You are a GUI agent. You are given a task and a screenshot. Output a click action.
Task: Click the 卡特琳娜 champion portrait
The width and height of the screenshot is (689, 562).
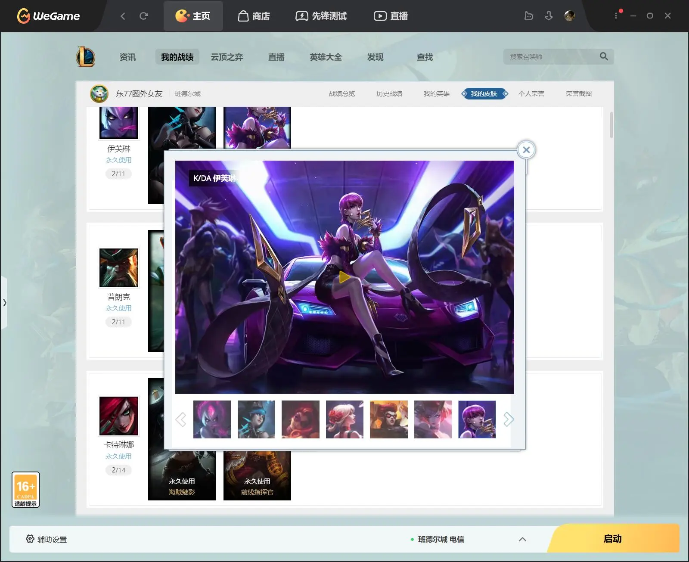[119, 416]
